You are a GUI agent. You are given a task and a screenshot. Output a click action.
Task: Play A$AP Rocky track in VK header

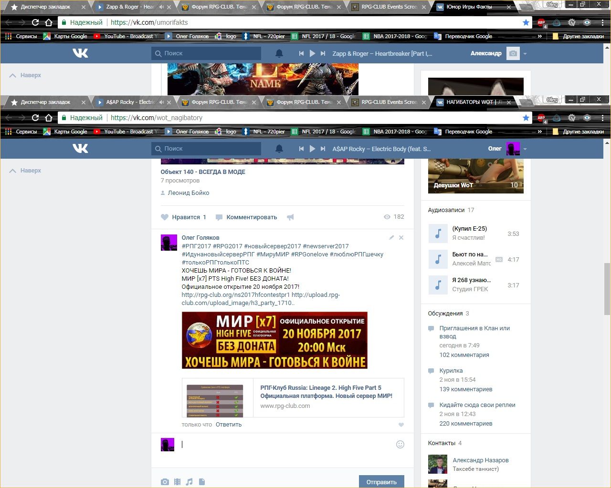coord(312,149)
